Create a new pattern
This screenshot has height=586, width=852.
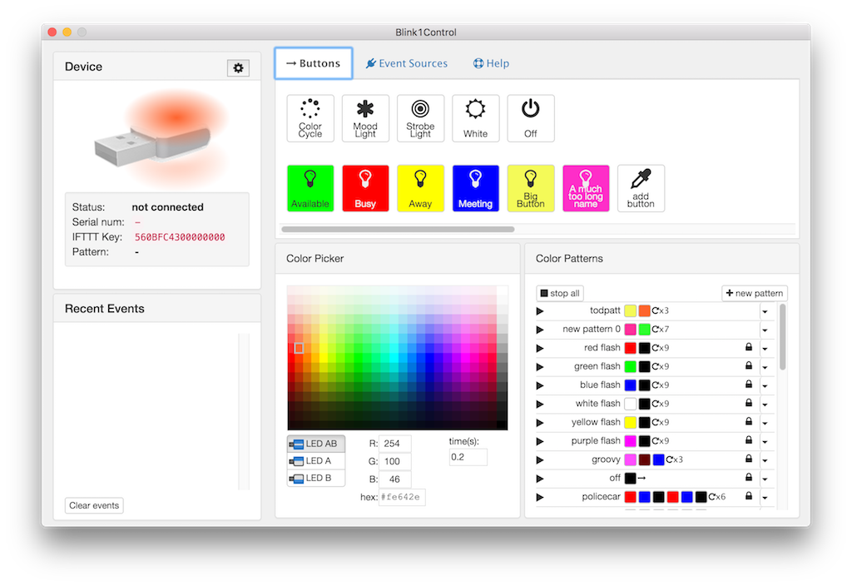(x=754, y=293)
